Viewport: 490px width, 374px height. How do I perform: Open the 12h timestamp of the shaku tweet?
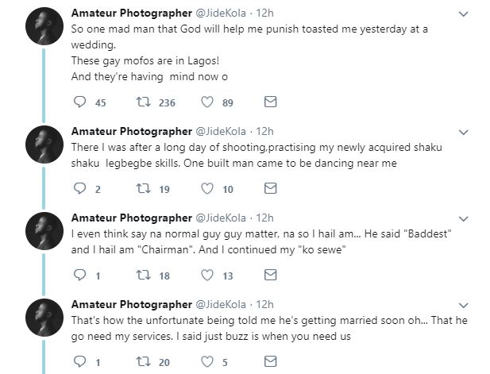[x=265, y=131]
